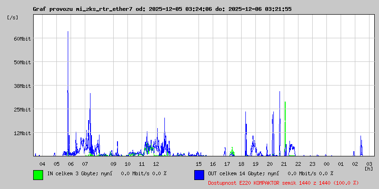Select hour marker 15 on the time axis

coord(199,163)
